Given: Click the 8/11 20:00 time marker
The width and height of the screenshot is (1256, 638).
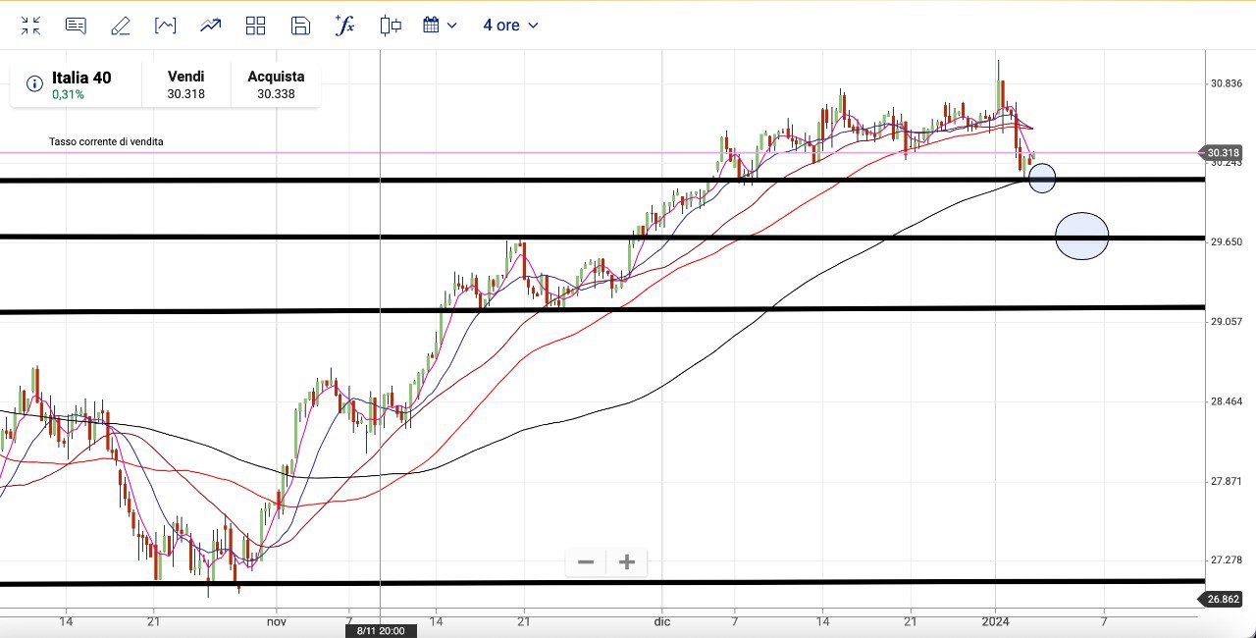Looking at the screenshot, I should (x=381, y=631).
